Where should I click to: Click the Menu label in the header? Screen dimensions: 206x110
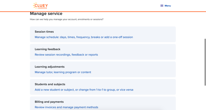pyautogui.click(x=168, y=6)
